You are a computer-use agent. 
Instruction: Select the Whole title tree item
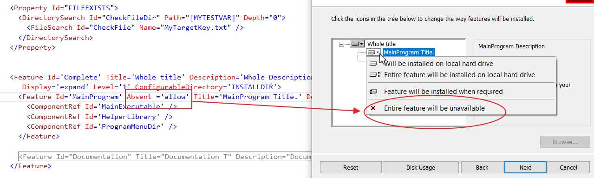tap(381, 44)
